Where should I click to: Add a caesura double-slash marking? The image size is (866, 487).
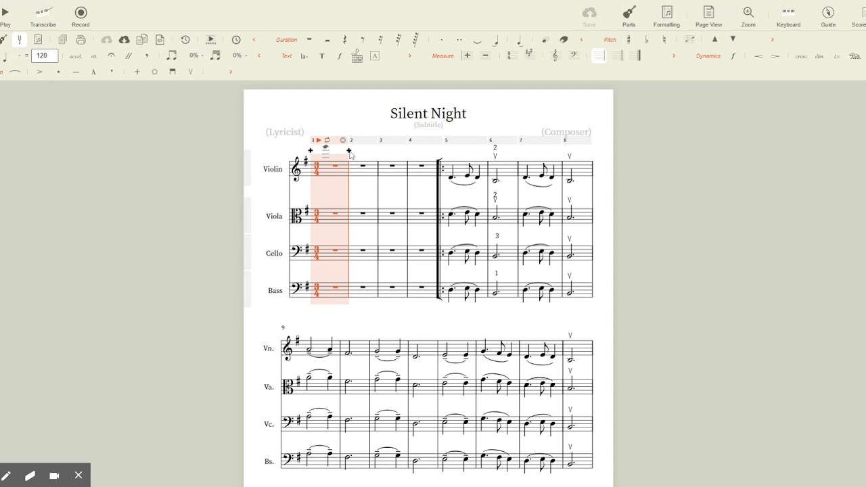click(129, 55)
